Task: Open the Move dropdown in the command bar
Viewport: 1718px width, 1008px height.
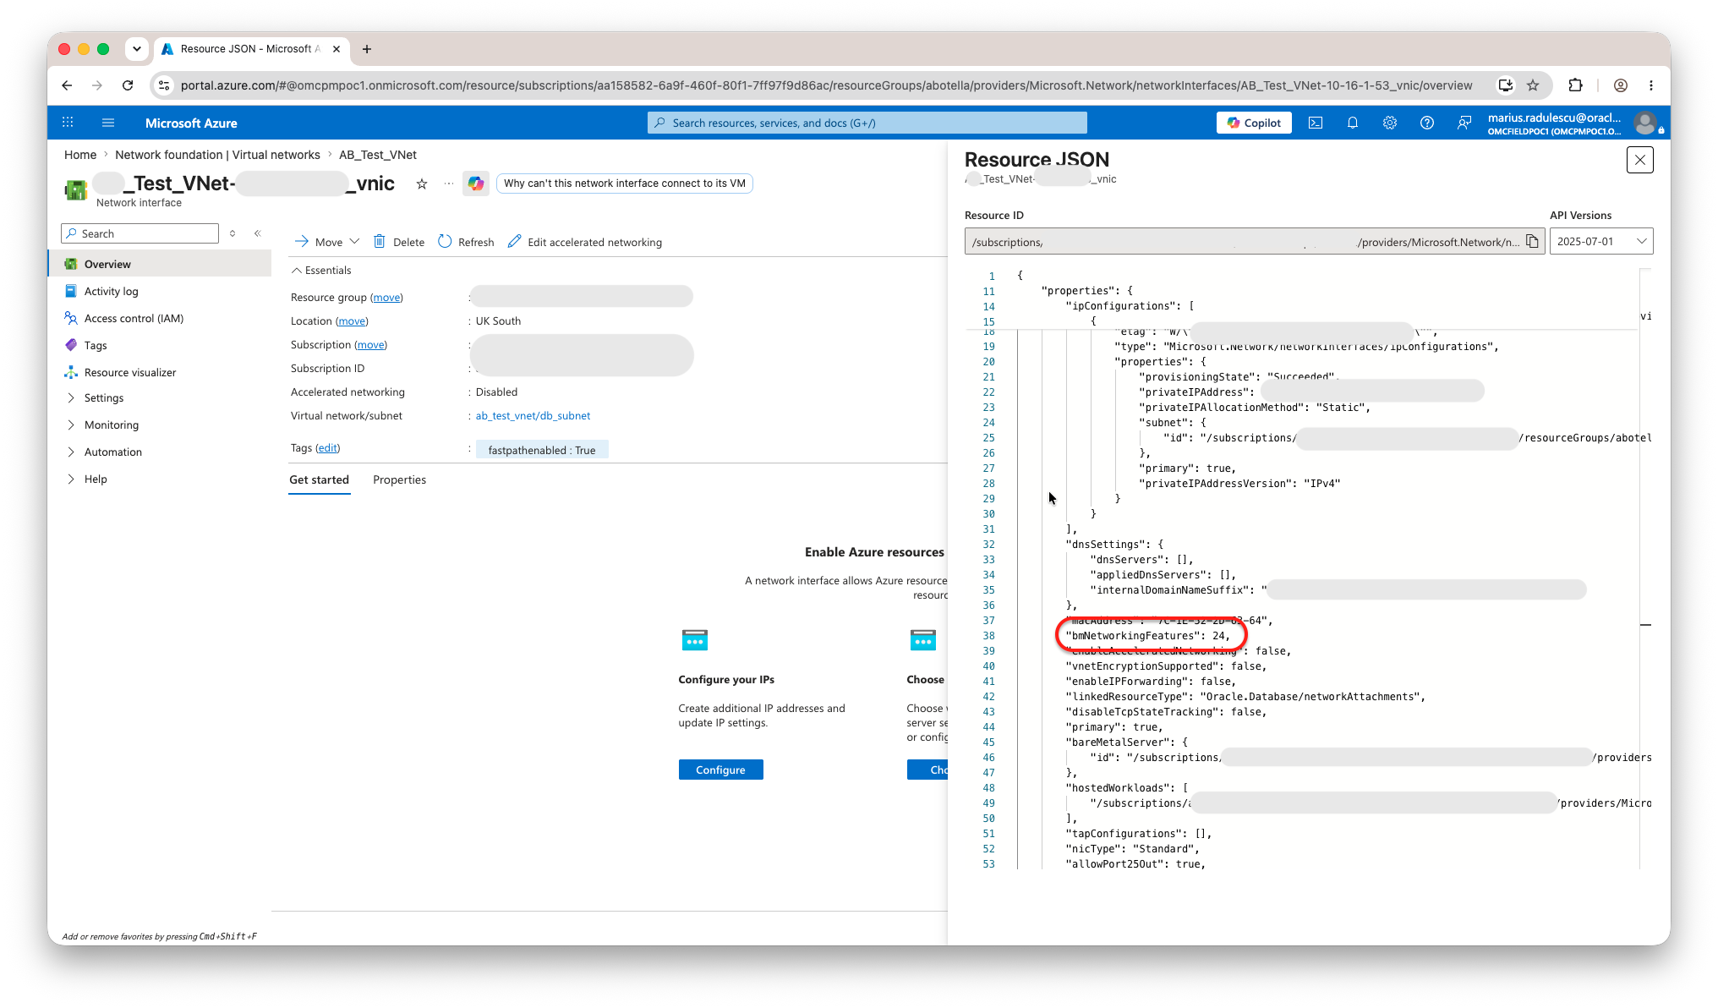Action: (327, 242)
